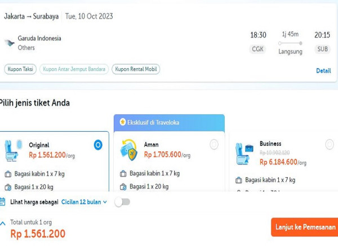Select the Original ticket radio button
The height and width of the screenshot is (246, 338).
click(98, 145)
